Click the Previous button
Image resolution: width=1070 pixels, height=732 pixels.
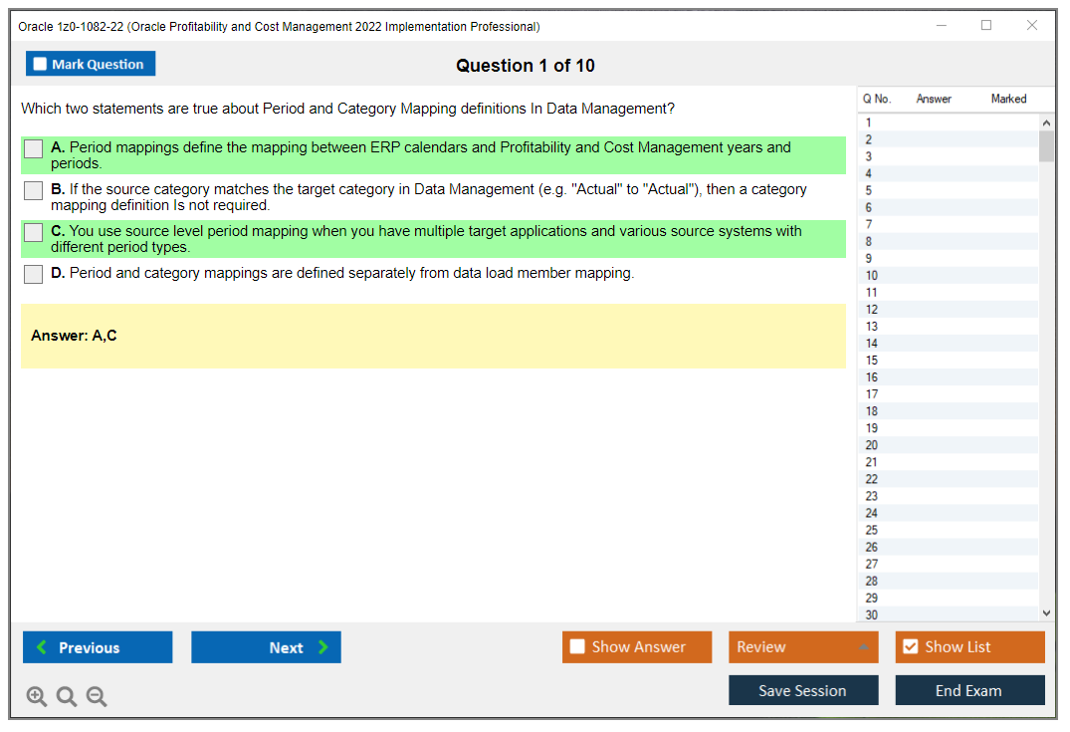pyautogui.click(x=97, y=646)
